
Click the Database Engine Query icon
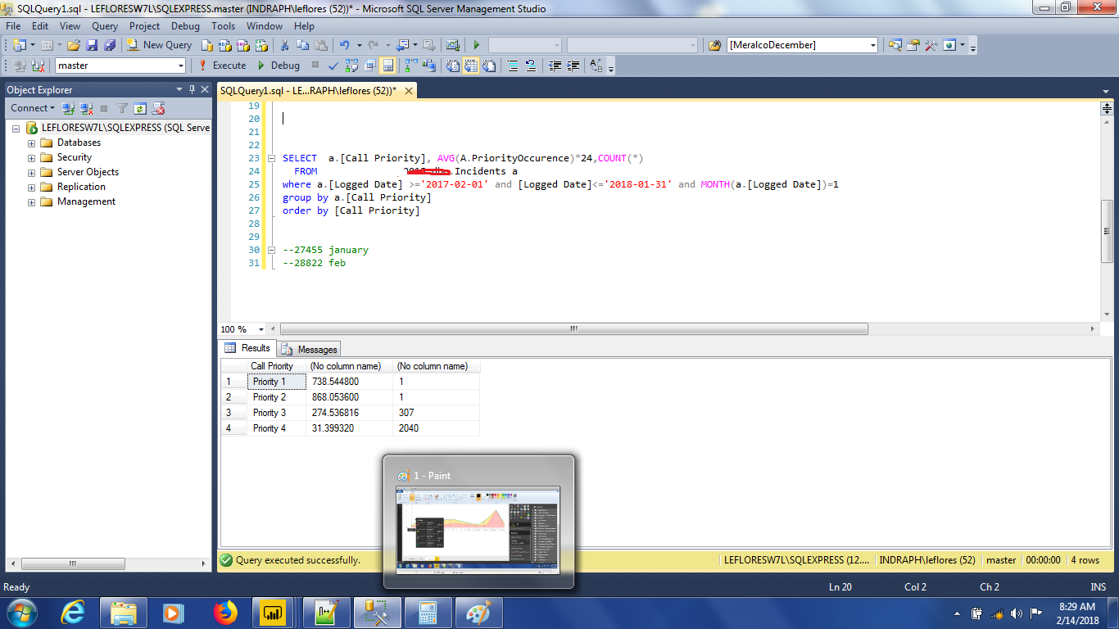pyautogui.click(x=207, y=45)
